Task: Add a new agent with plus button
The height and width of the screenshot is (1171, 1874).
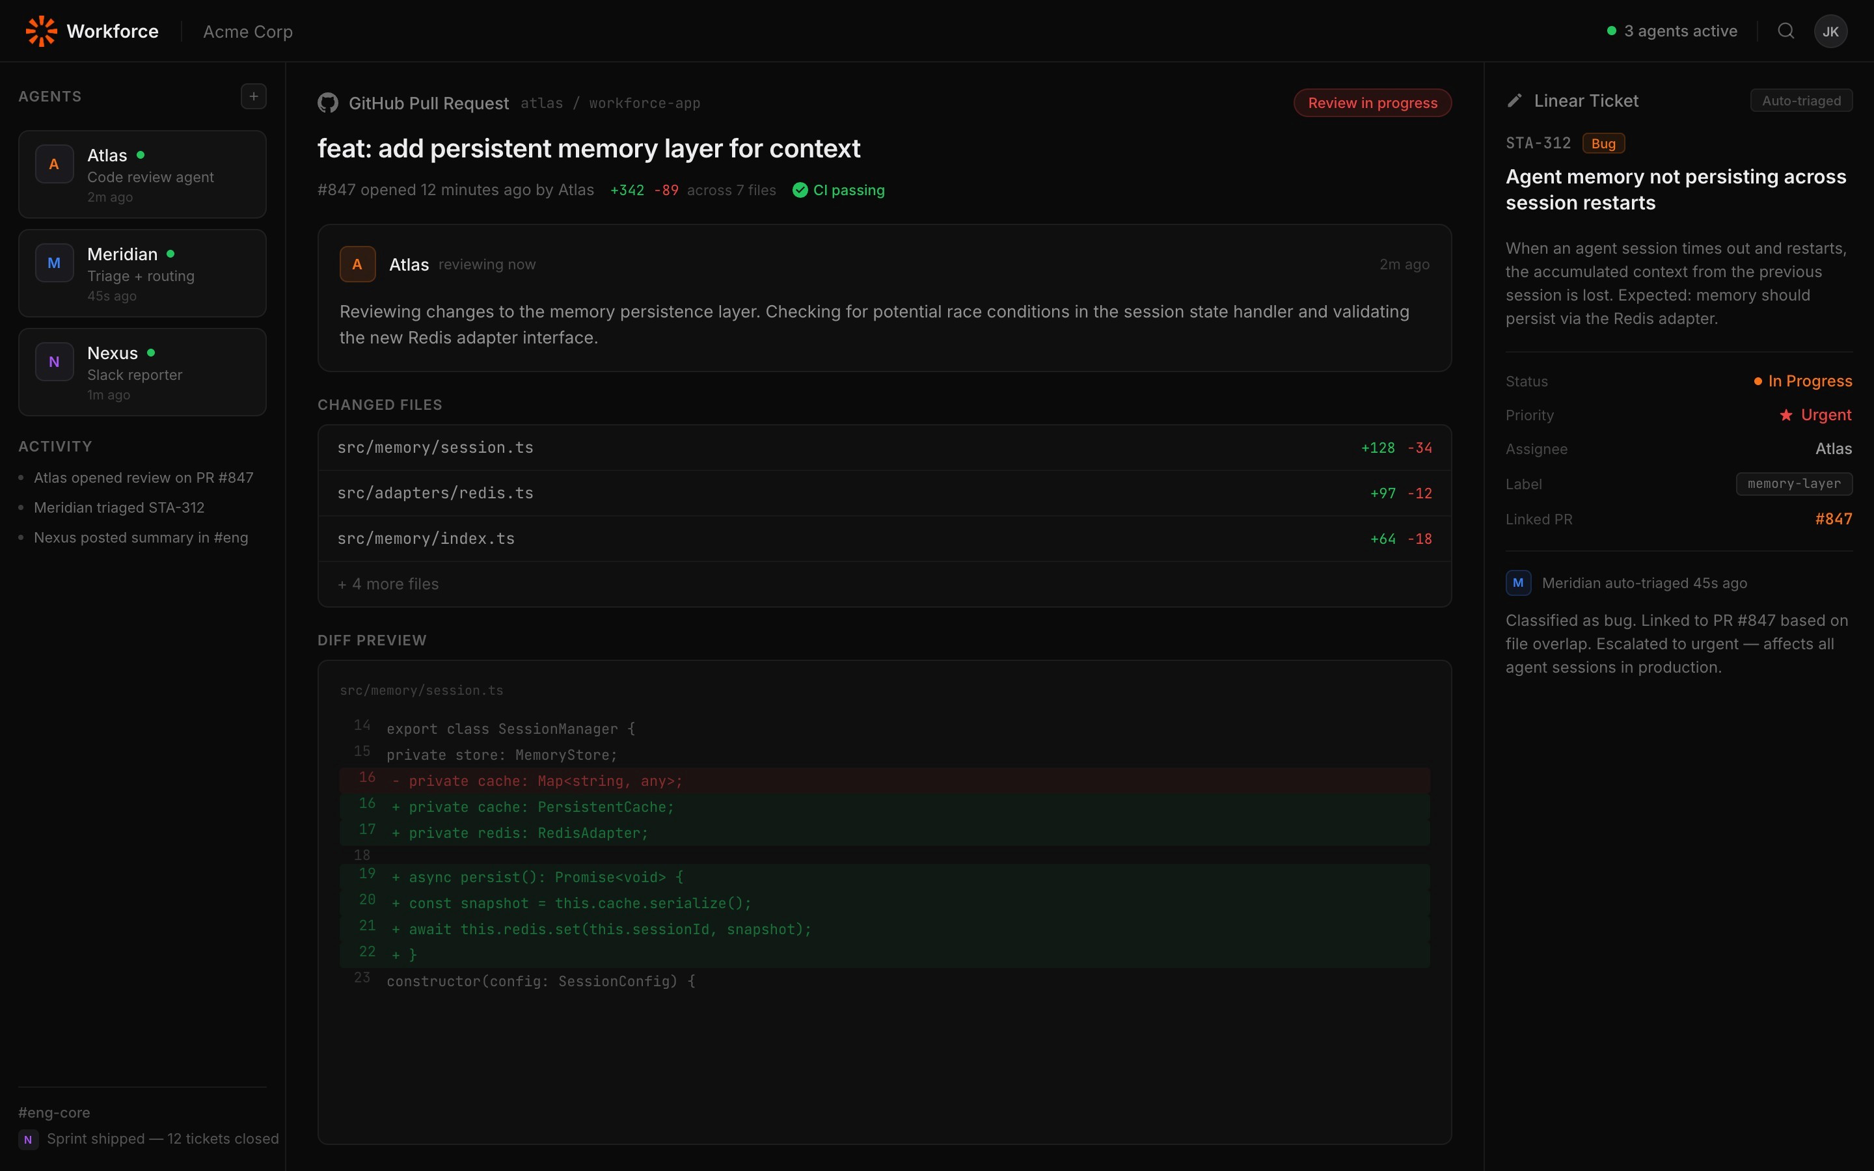Action: (253, 97)
